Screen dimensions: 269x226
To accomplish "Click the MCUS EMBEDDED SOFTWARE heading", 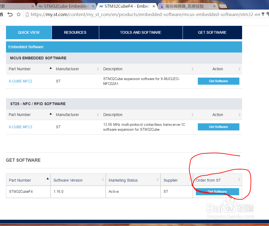I will point(38,58).
